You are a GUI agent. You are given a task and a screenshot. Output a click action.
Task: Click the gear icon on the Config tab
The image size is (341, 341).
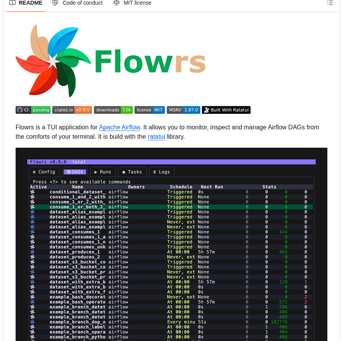point(35,172)
